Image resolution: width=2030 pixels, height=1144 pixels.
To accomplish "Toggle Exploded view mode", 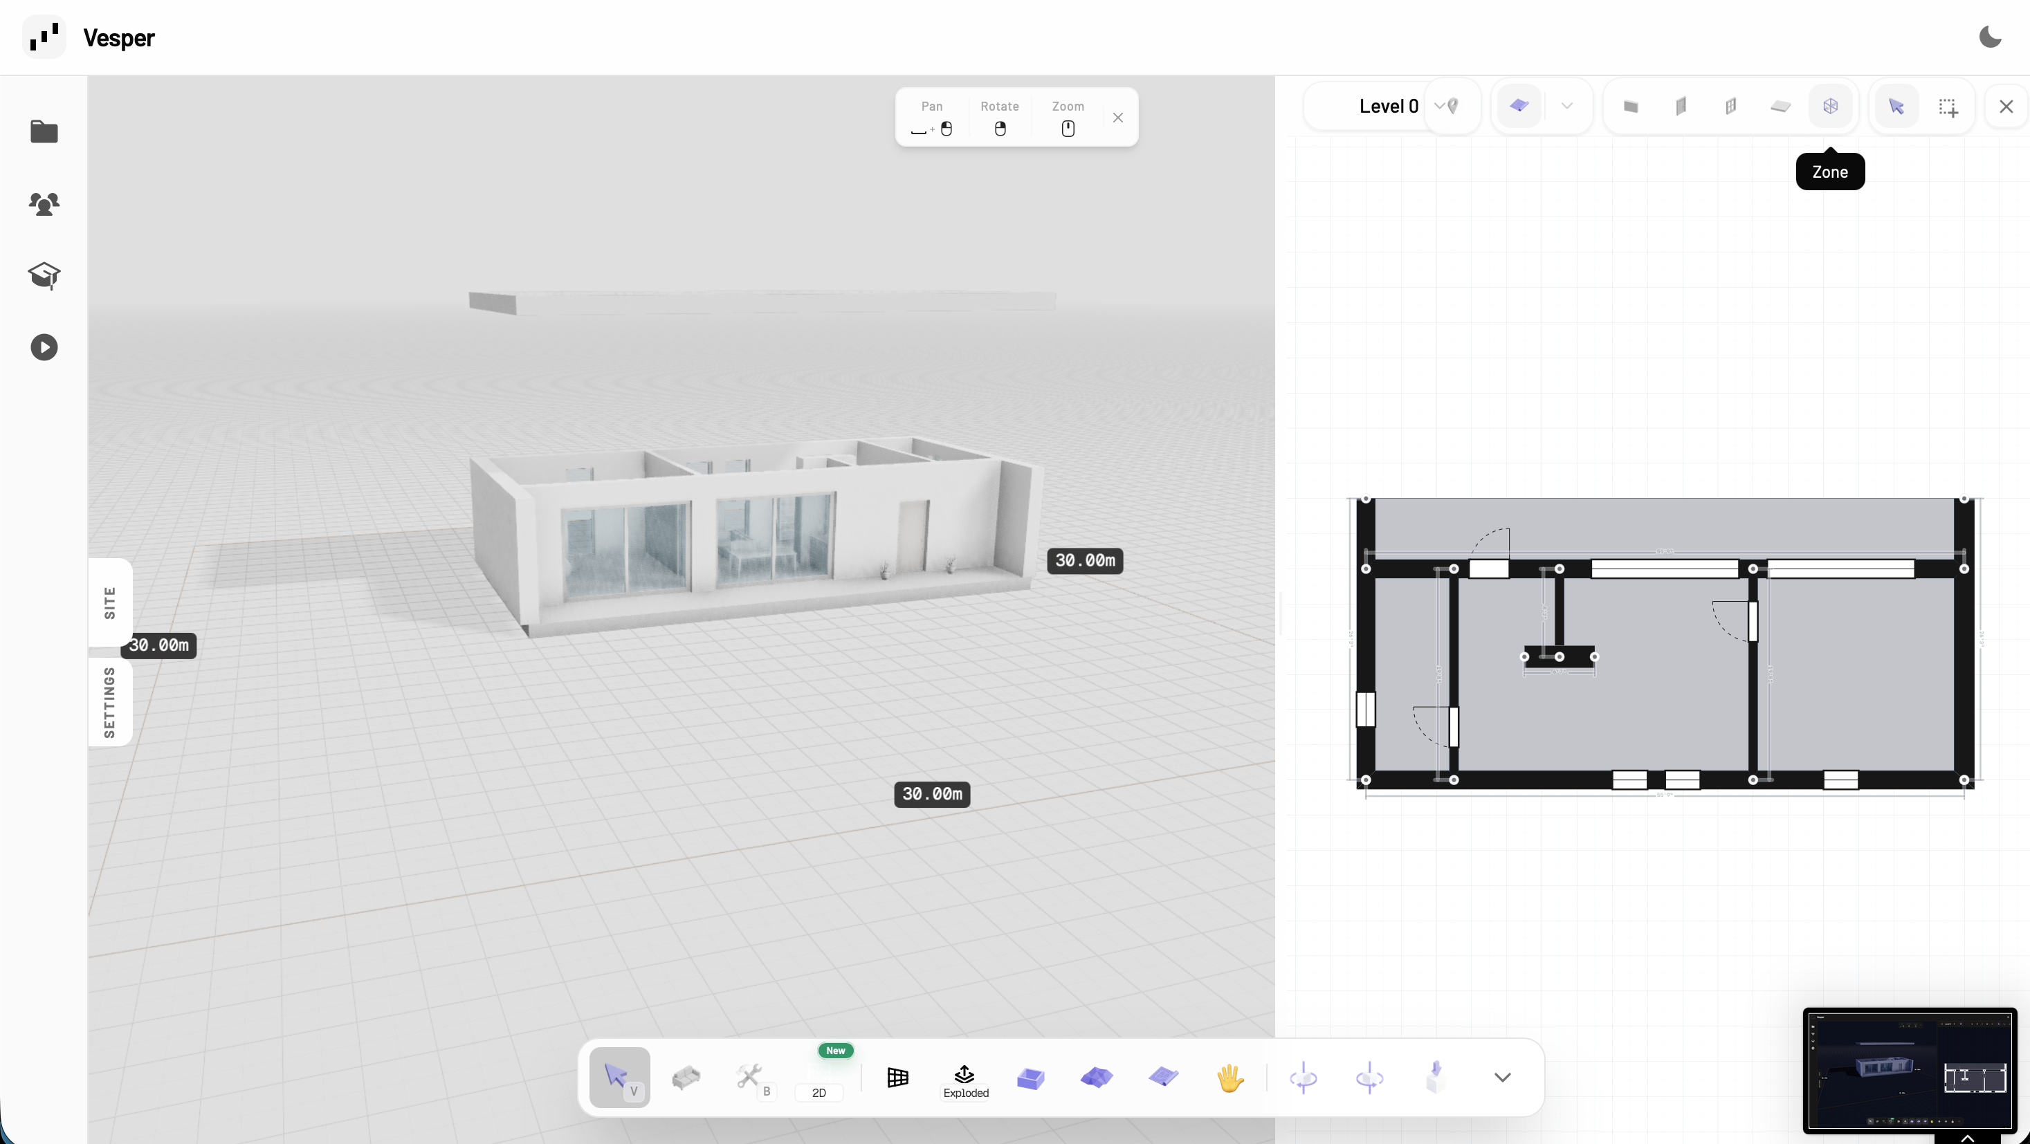I will click(x=965, y=1080).
